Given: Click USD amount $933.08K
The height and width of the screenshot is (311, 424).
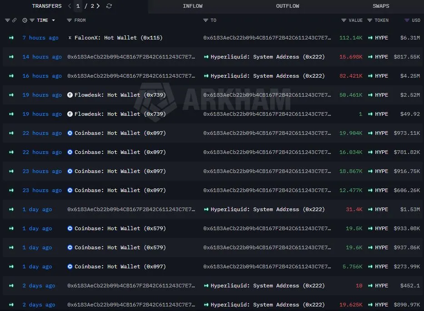Looking at the screenshot, I should click(x=407, y=228).
